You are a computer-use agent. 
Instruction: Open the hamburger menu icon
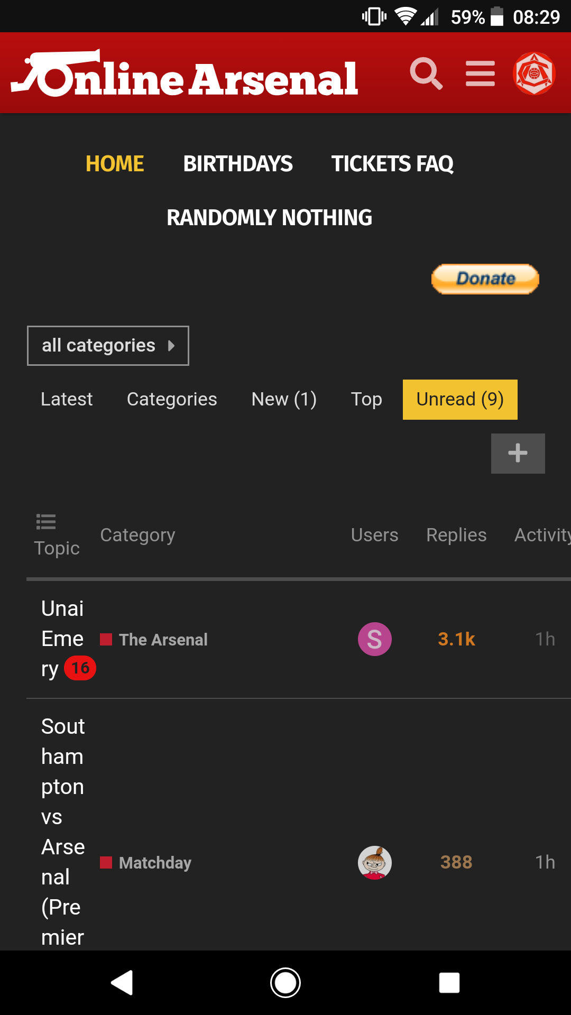480,73
